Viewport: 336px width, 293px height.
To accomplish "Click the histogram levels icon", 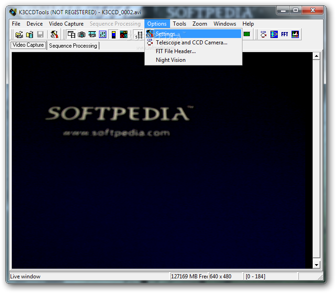I will tap(295, 34).
